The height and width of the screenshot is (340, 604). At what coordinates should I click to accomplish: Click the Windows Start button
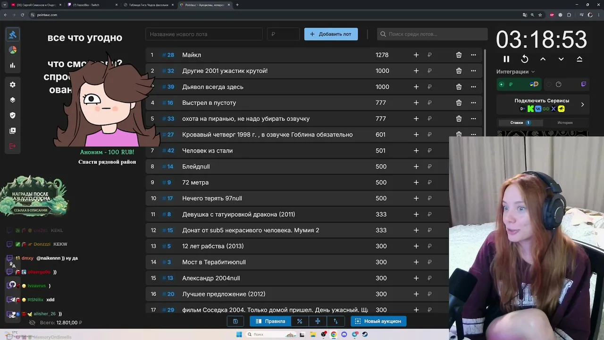239,334
